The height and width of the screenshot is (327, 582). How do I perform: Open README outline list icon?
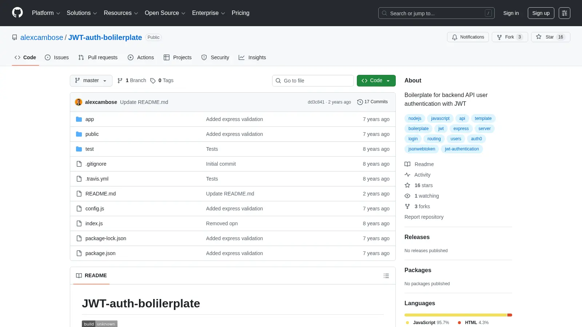click(x=386, y=276)
